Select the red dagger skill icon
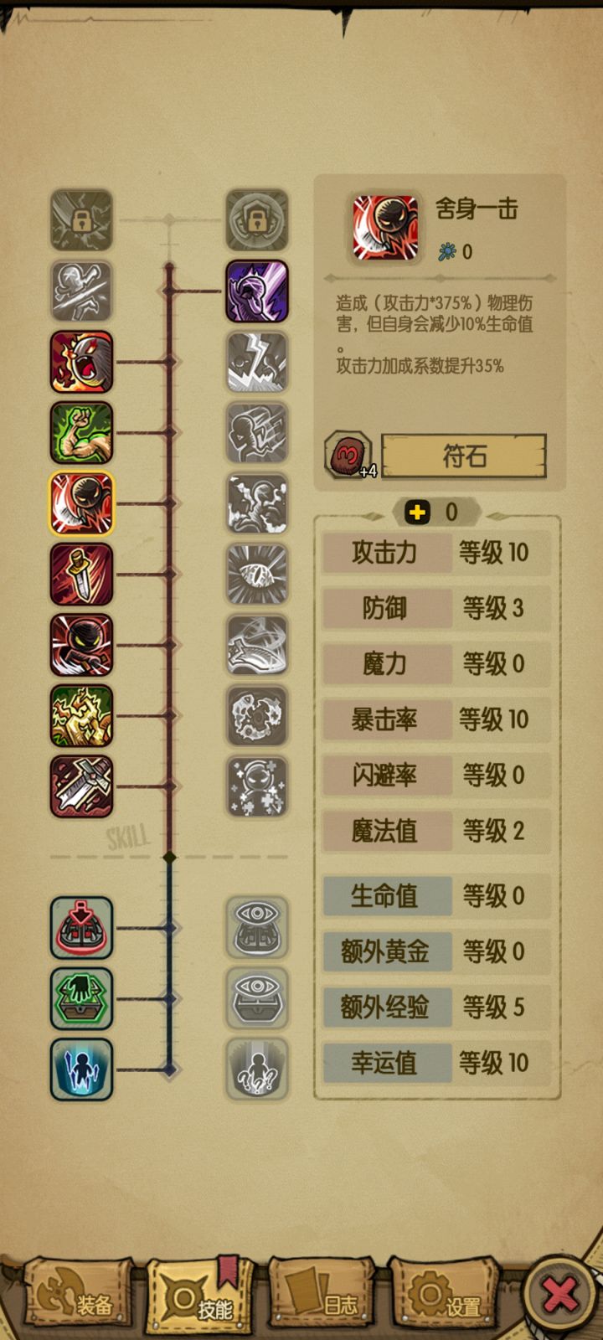 [x=81, y=574]
